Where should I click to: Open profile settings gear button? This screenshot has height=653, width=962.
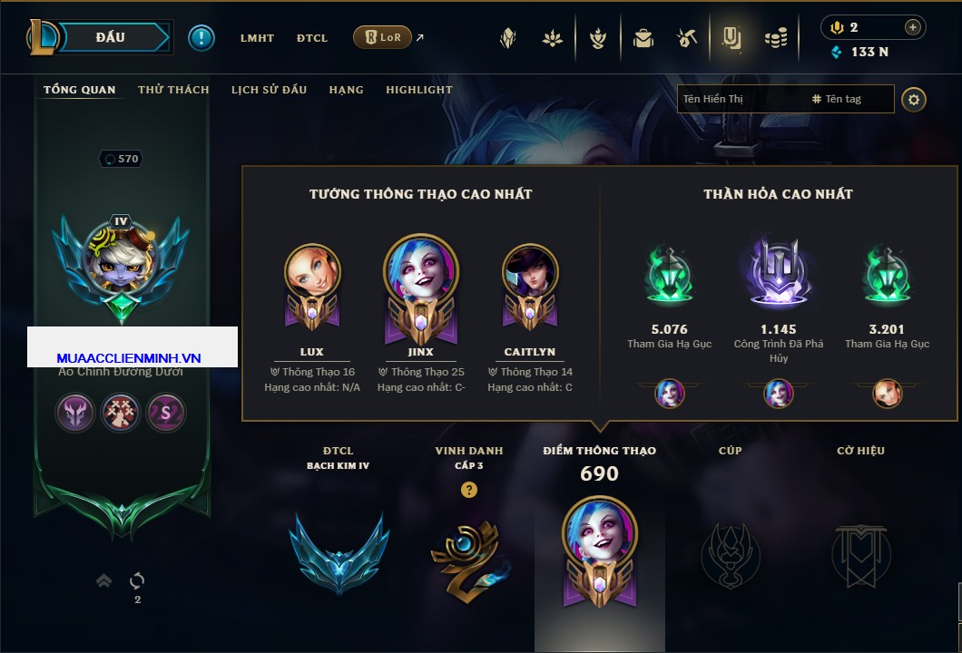(914, 100)
